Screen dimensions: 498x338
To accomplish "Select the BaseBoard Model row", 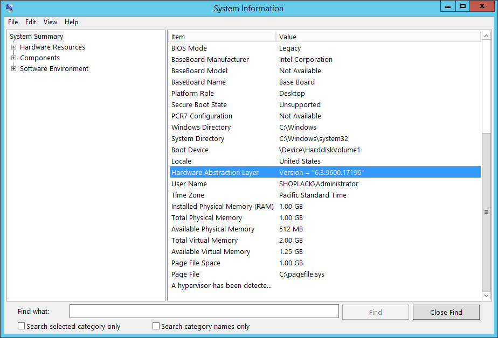I will [325, 71].
